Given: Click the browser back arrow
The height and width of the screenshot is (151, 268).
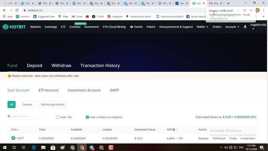Looking at the screenshot, I should [x=4, y=10].
